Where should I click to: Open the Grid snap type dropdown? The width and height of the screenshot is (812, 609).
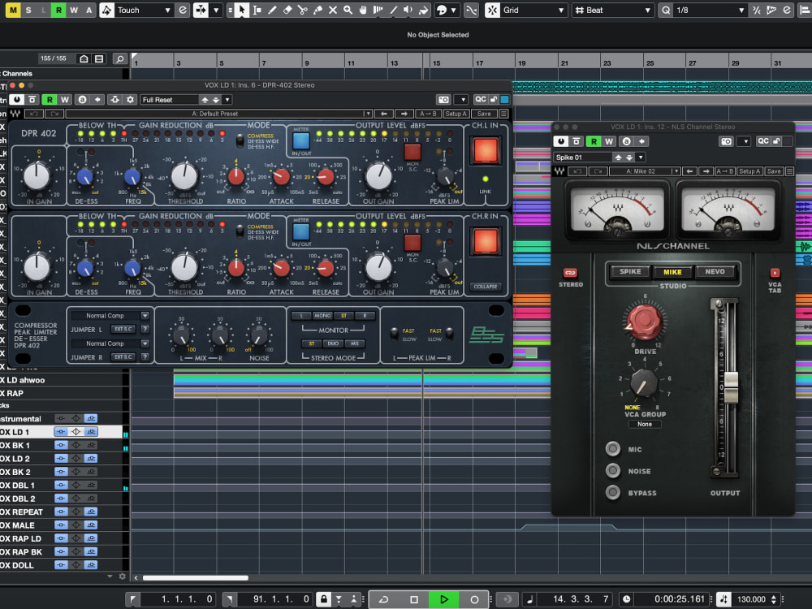[x=533, y=10]
